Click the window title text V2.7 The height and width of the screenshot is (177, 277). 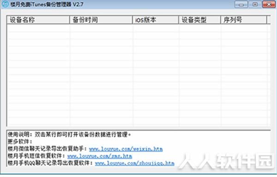pyautogui.click(x=78, y=5)
